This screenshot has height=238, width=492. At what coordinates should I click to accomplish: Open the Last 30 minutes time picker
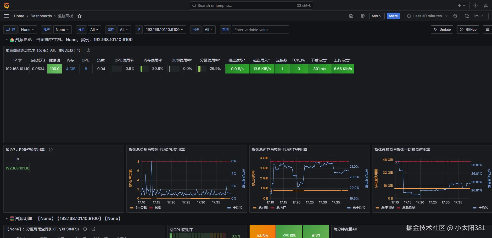427,16
